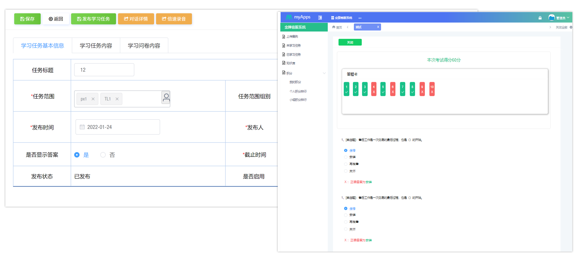Image resolution: width=583 pixels, height=262 pixels.
Task: Open 未学习任务 in sidebar
Action: 292,45
